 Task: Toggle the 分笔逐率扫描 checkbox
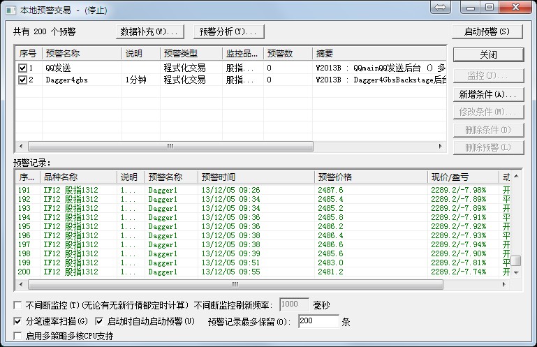tap(17, 321)
